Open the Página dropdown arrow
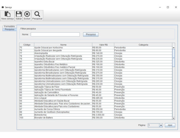The image size is (180, 138). point(161,125)
